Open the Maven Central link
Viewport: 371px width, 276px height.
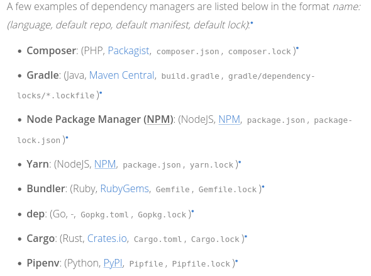pyautogui.click(x=122, y=76)
